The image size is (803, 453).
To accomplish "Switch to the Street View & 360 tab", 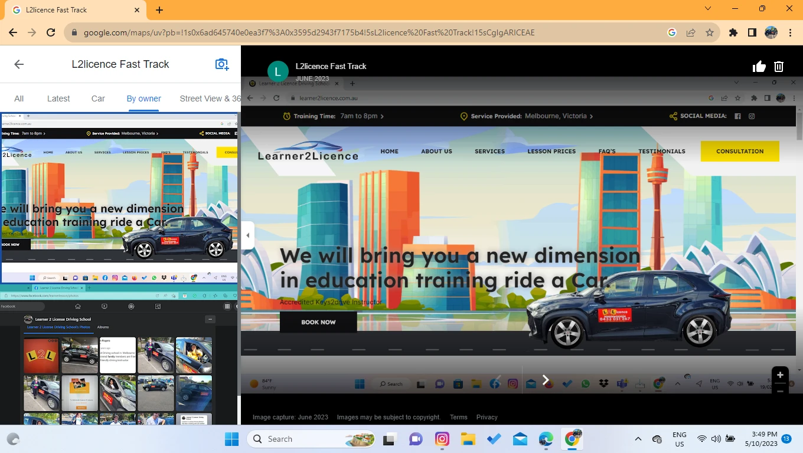I will pyautogui.click(x=210, y=99).
